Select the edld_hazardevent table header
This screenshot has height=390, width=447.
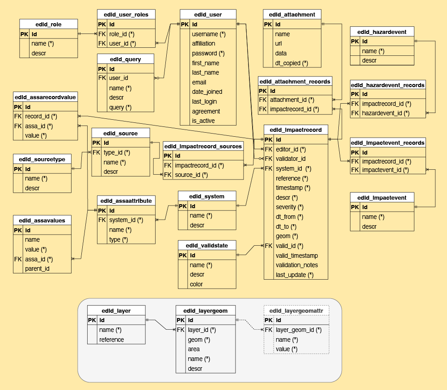tap(382, 31)
